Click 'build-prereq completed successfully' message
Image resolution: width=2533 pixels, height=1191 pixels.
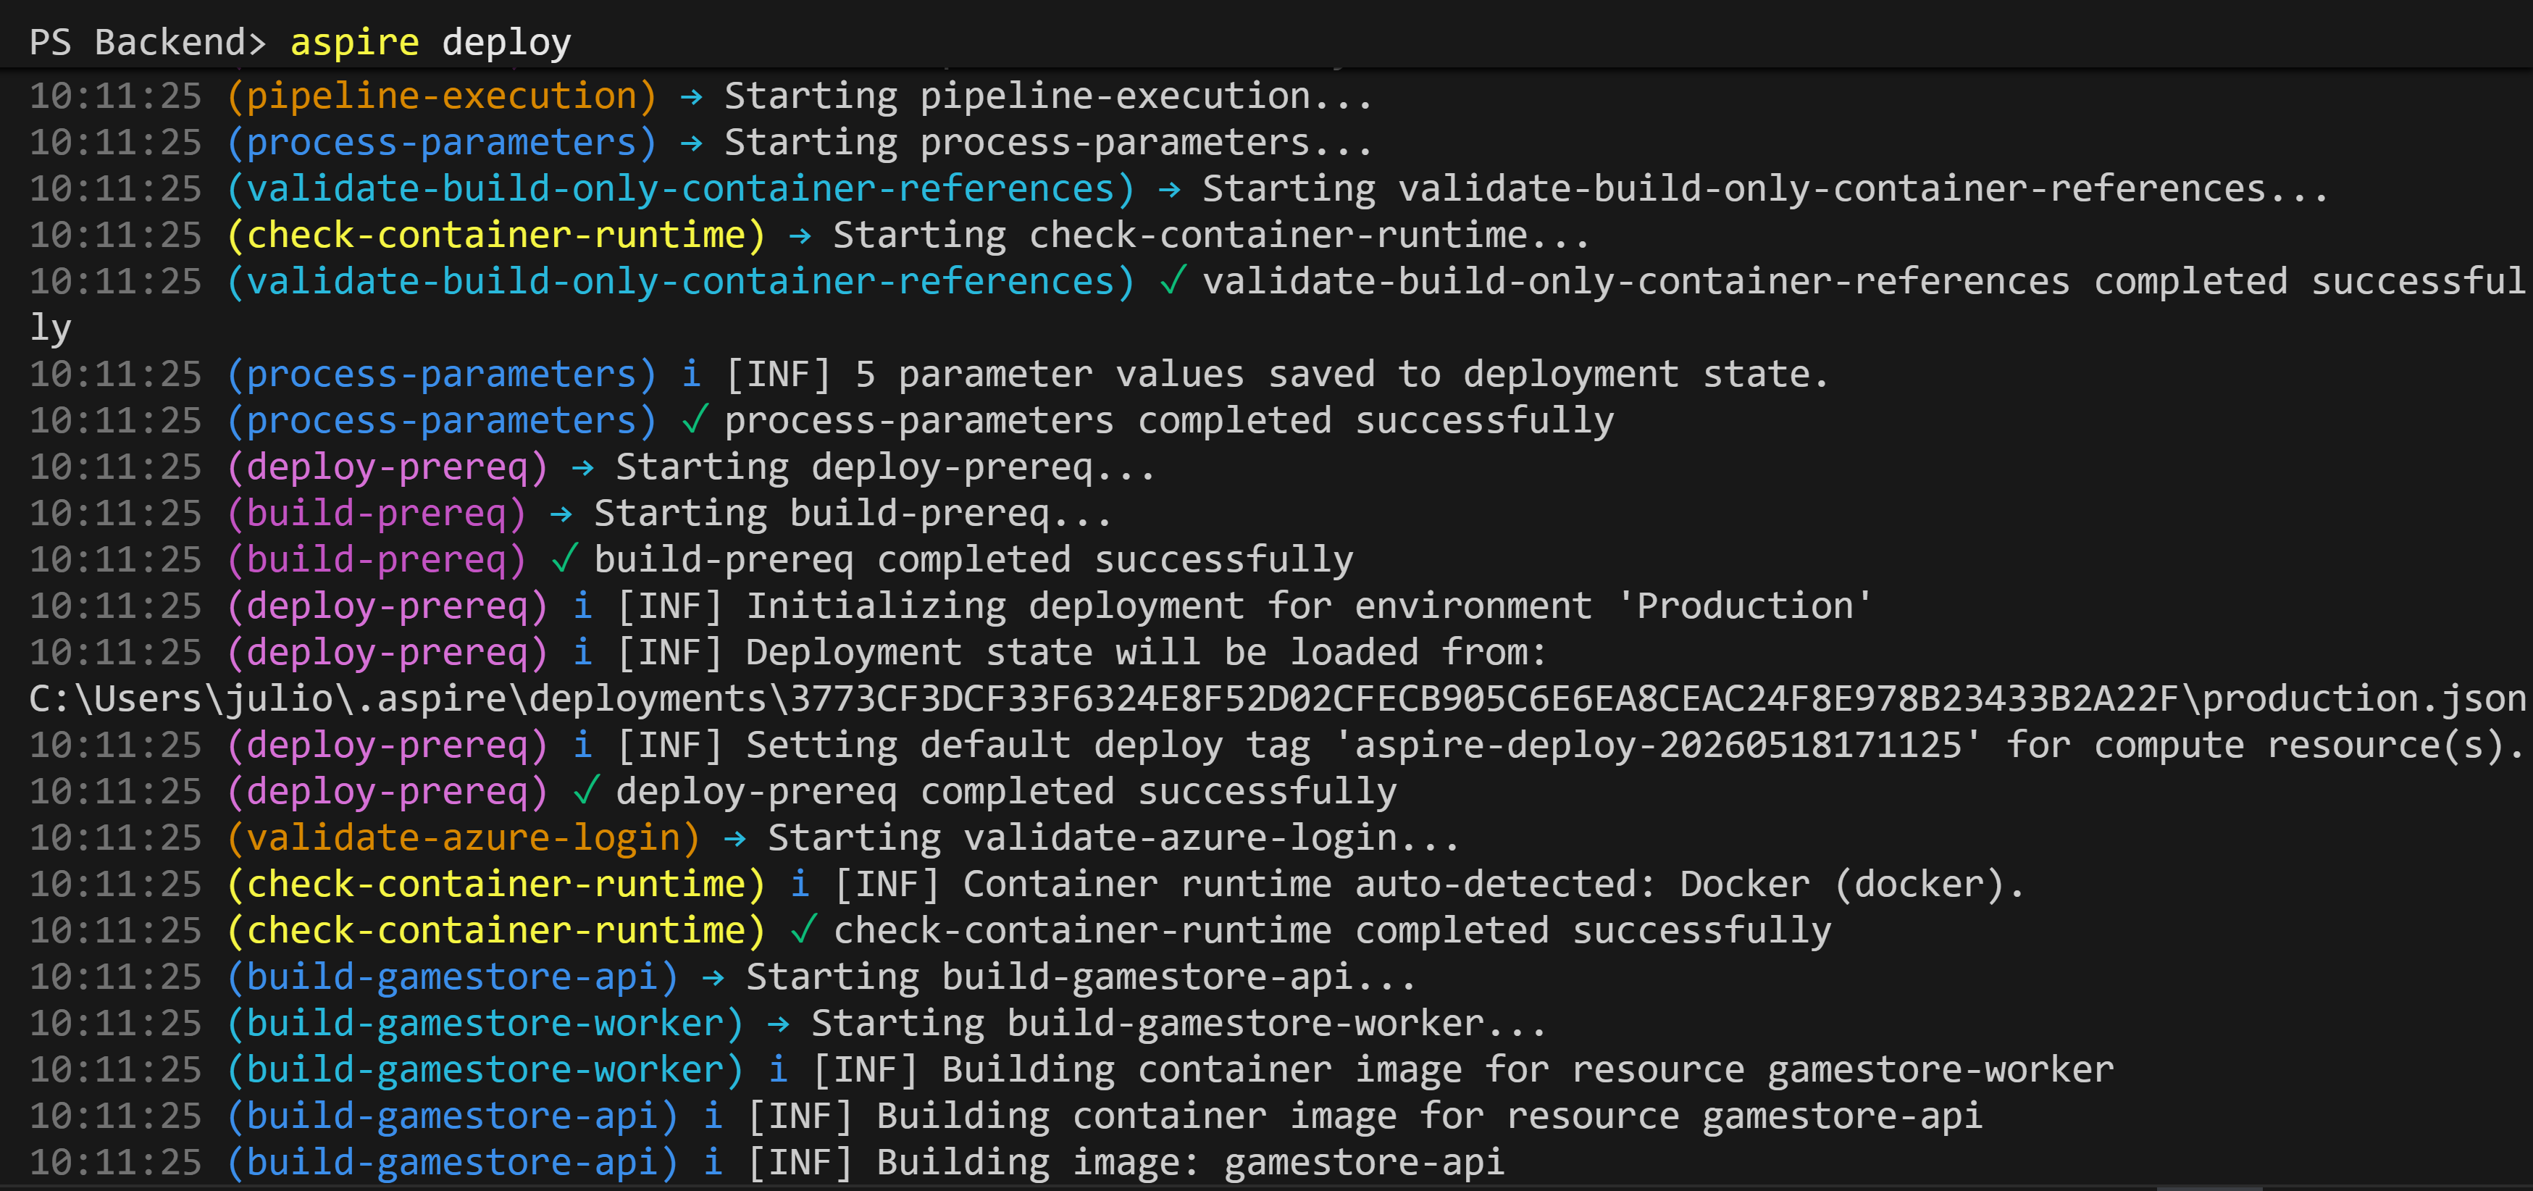(974, 559)
